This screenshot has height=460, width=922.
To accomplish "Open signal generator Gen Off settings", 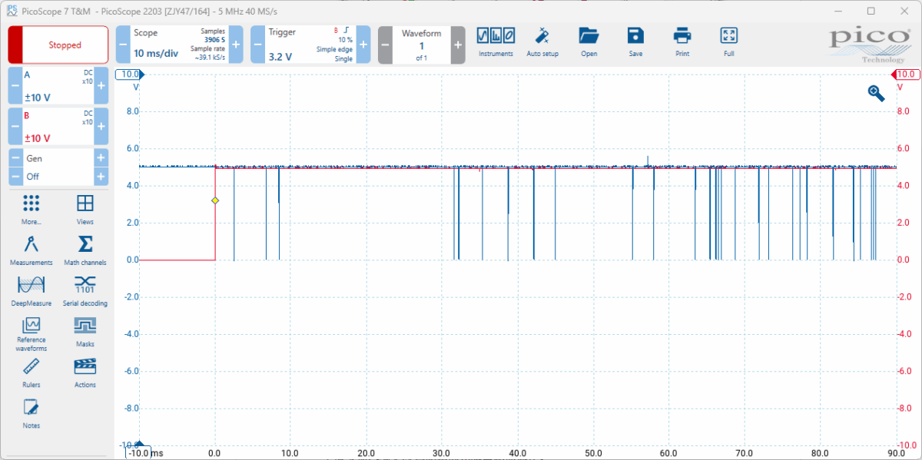I will pyautogui.click(x=58, y=167).
